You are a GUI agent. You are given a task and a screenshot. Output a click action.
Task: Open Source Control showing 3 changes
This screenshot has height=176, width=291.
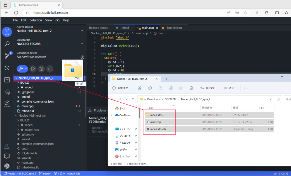(x=7, y=56)
